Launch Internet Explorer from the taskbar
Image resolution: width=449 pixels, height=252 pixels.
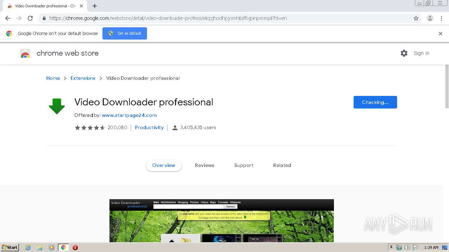pyautogui.click(x=28, y=247)
